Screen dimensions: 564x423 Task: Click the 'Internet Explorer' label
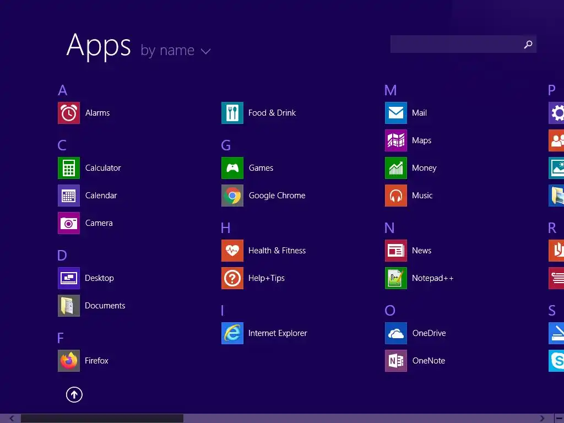pos(278,333)
